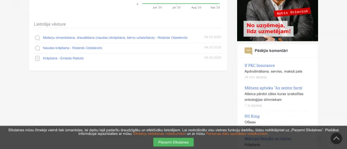The height and width of the screenshot is (149, 347).
Task: Click the Jun '20 chart axis label
Action: click(x=157, y=8)
